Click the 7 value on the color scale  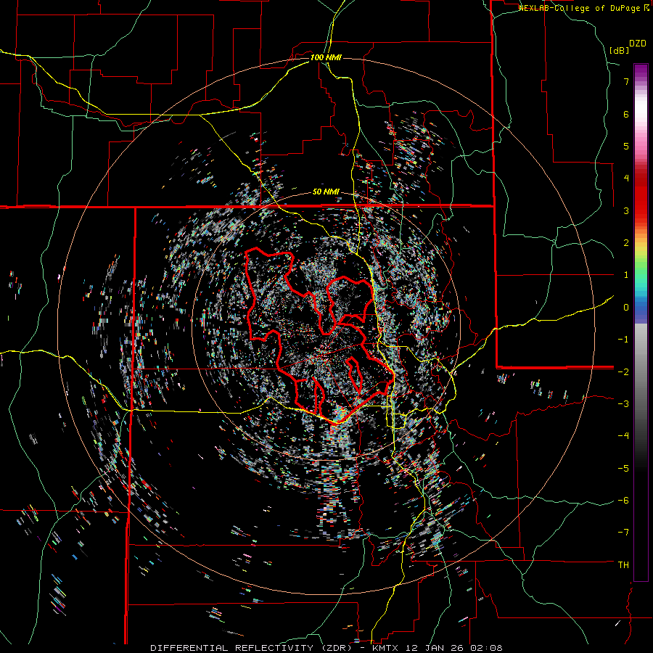tap(626, 81)
